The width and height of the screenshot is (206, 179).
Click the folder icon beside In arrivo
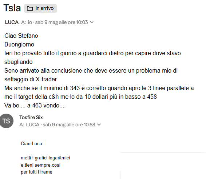tap(30, 8)
